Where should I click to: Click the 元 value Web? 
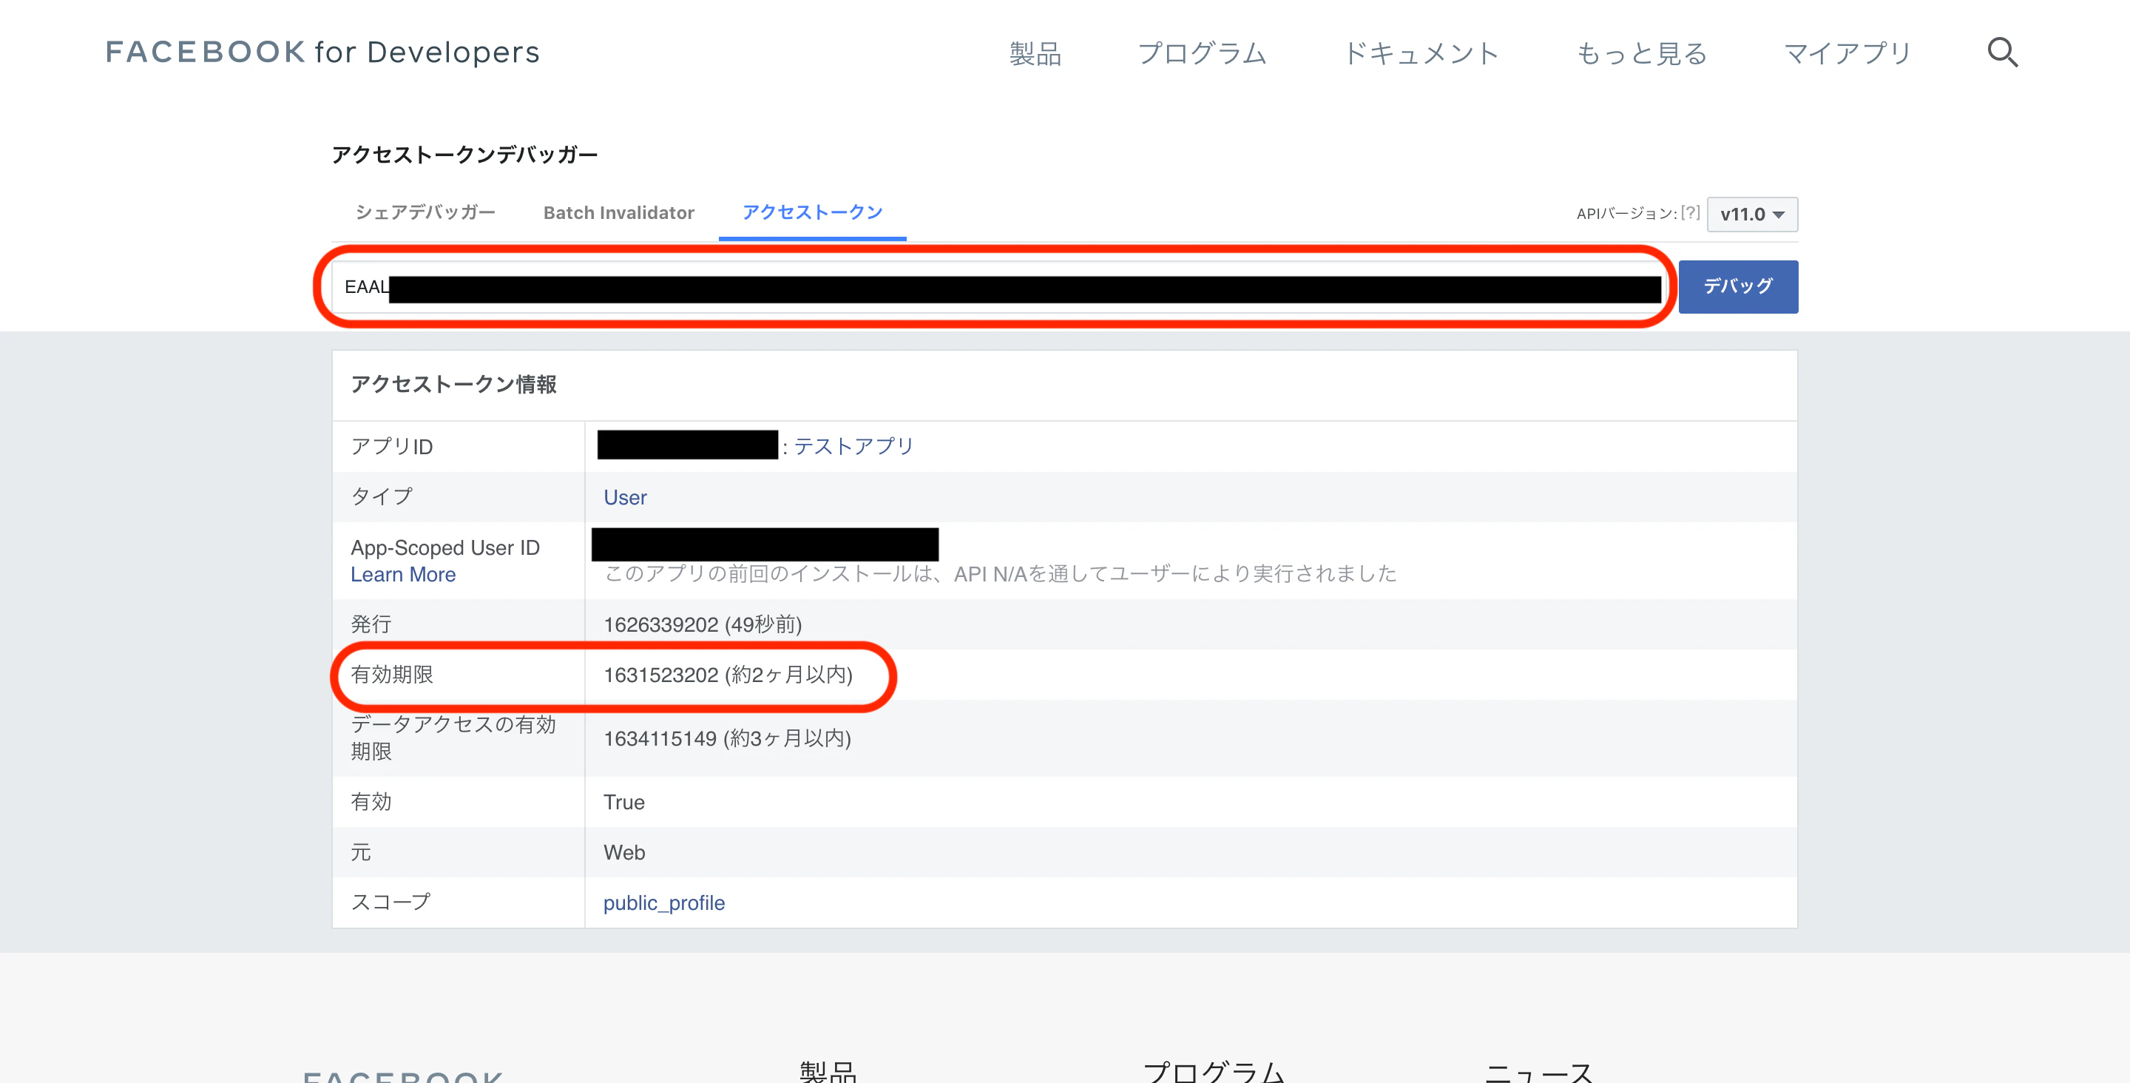click(x=623, y=852)
